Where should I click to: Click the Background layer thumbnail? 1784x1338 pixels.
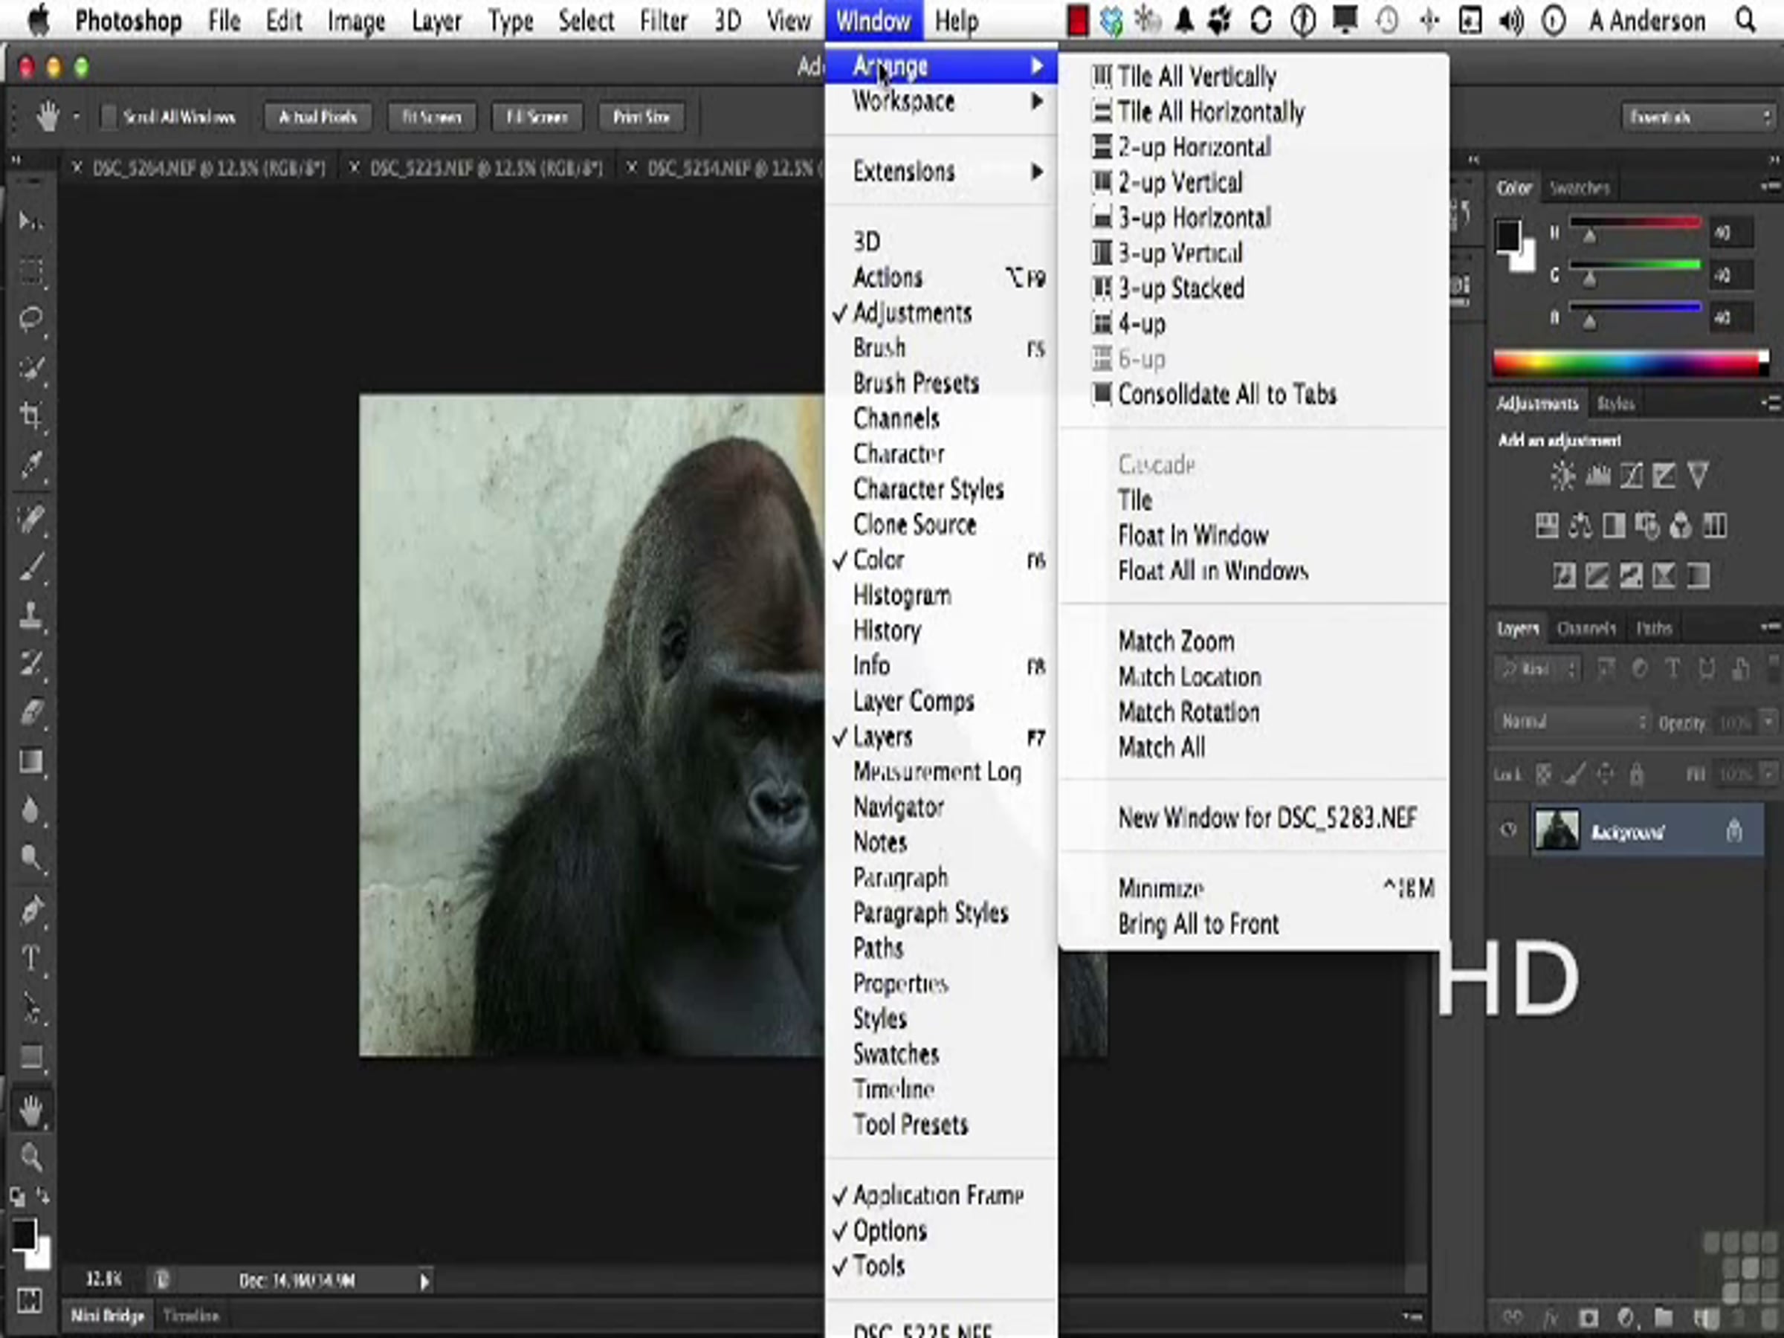pyautogui.click(x=1556, y=831)
